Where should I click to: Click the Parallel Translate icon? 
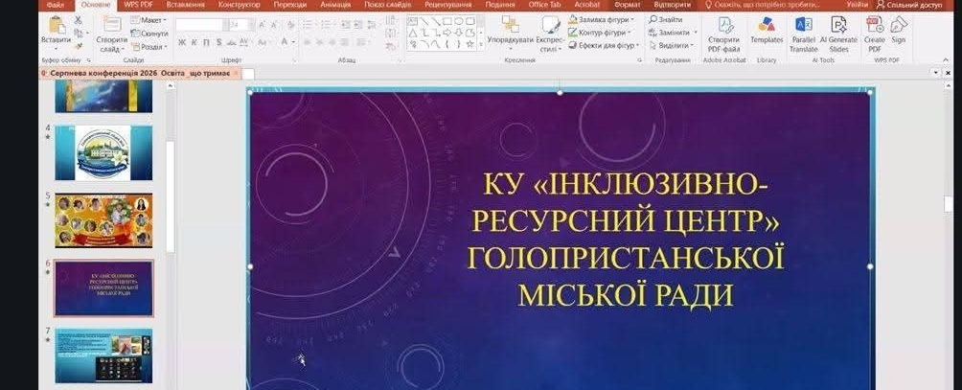(x=804, y=25)
